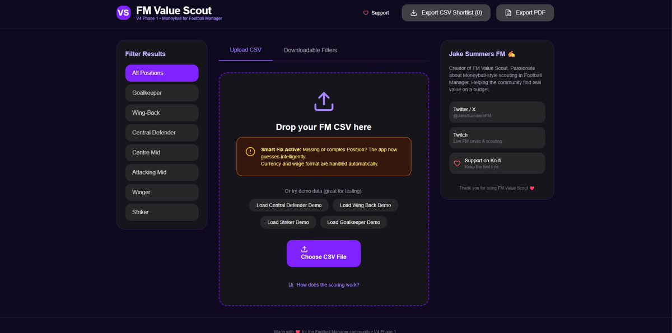The width and height of the screenshot is (672, 333).
Task: Click the V4 Phase 1 Moneyball subtitle
Action: 179,18
